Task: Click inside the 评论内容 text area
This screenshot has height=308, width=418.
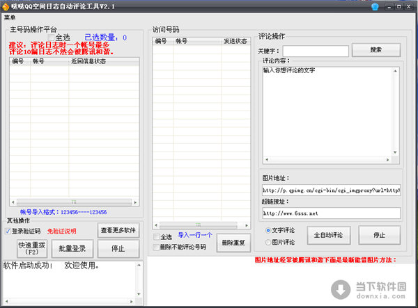Action: click(328, 112)
